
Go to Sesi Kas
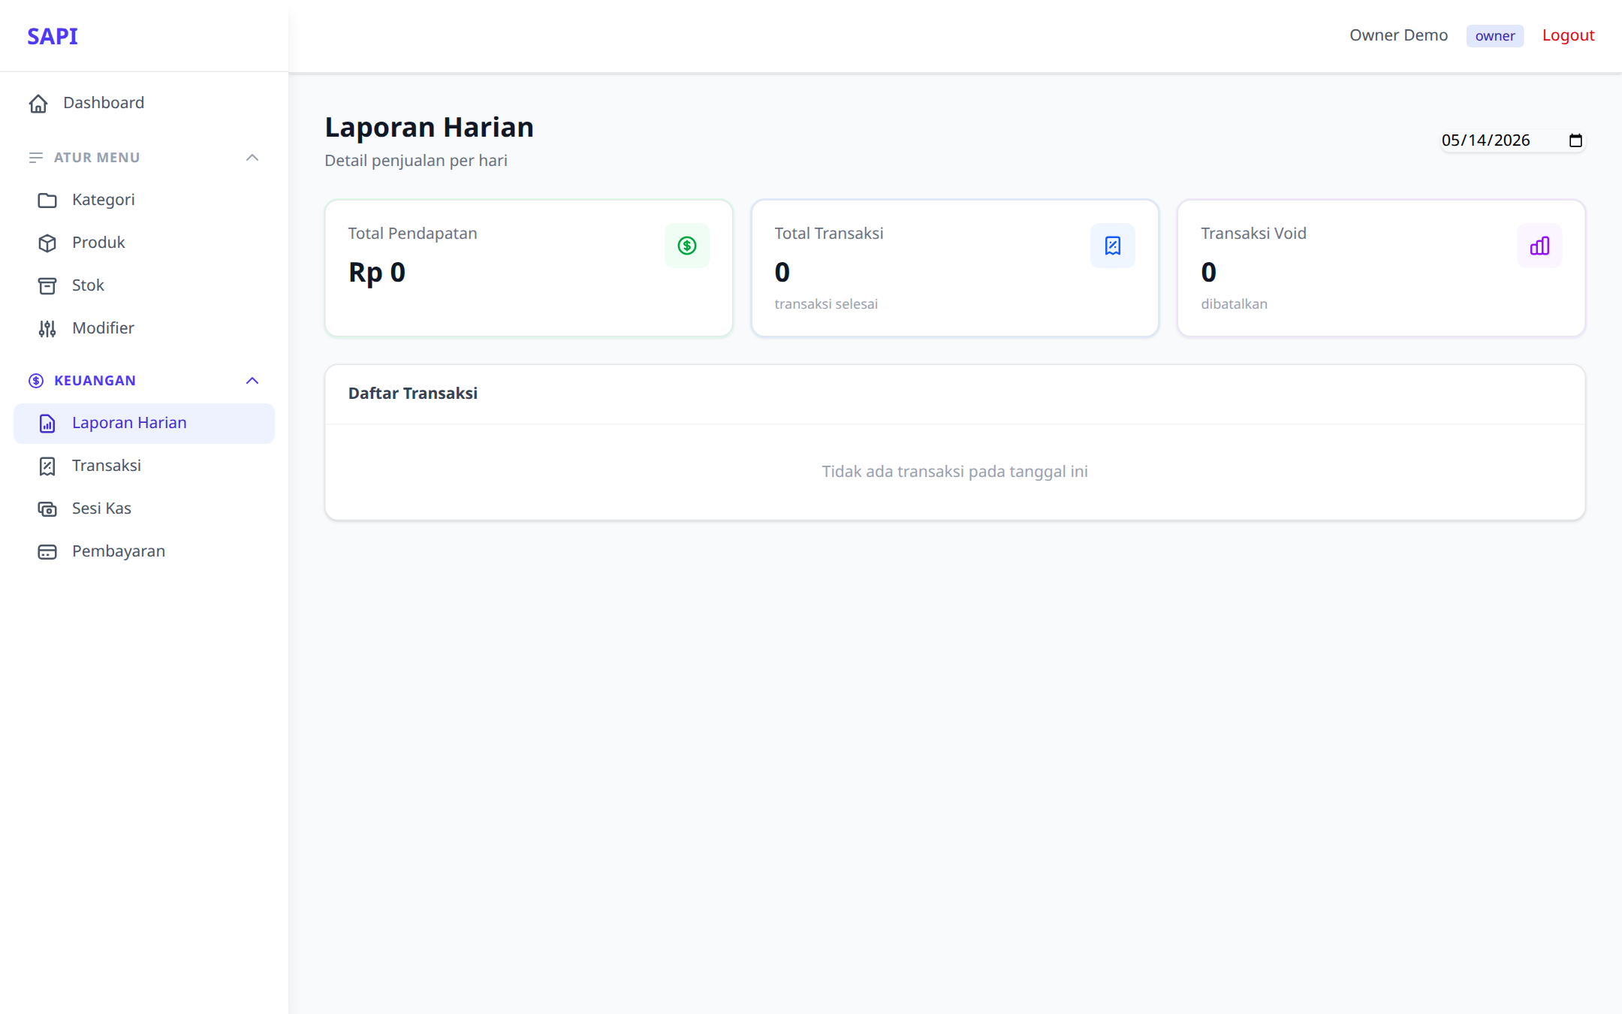pos(144,509)
